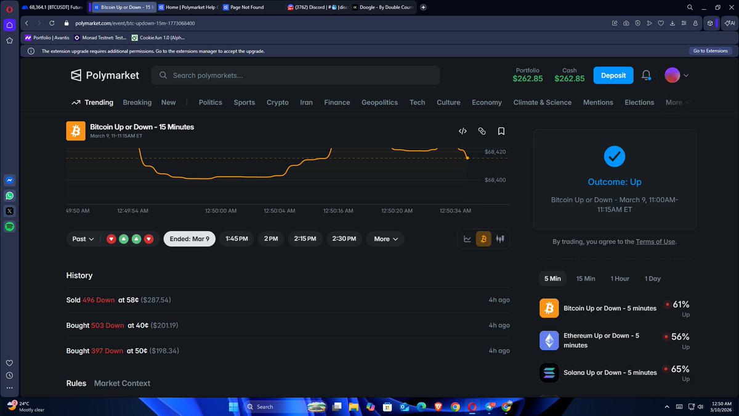Open sidebar heart favorites icon

[x=9, y=363]
